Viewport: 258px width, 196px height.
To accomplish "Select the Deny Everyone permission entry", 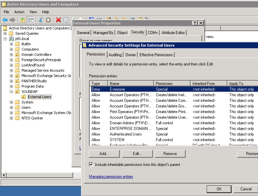I will pyautogui.click(x=174, y=89).
